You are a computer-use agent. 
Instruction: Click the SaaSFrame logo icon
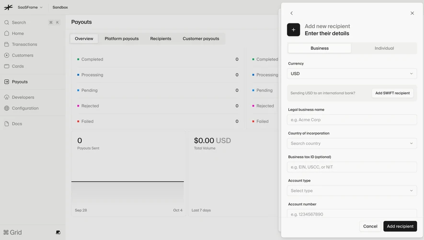[8, 7]
